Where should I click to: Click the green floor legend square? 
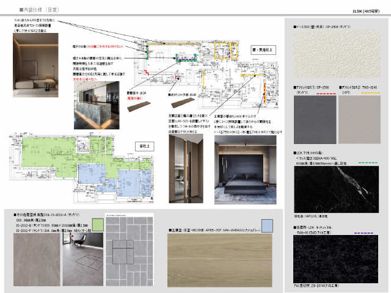[x=98, y=225]
